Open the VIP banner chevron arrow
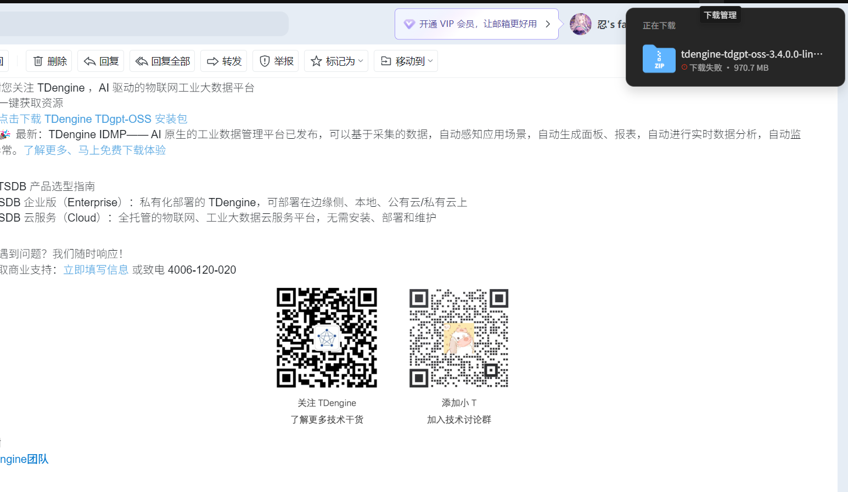 point(548,24)
